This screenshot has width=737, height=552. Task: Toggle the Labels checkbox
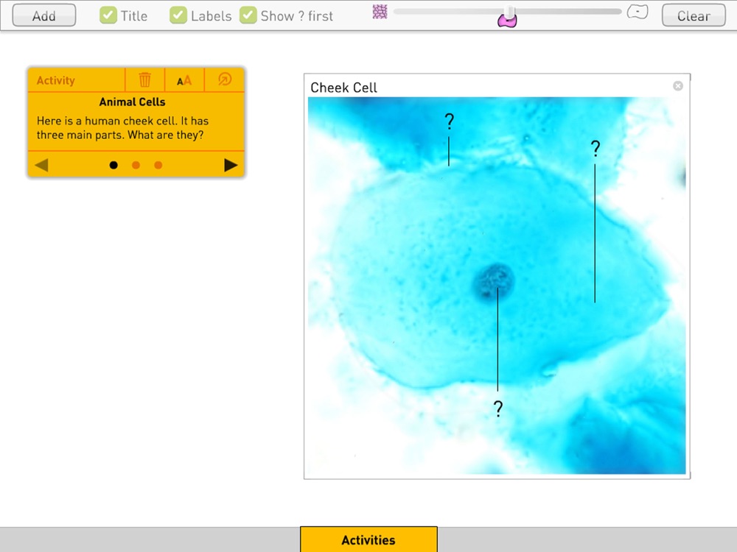coord(178,15)
